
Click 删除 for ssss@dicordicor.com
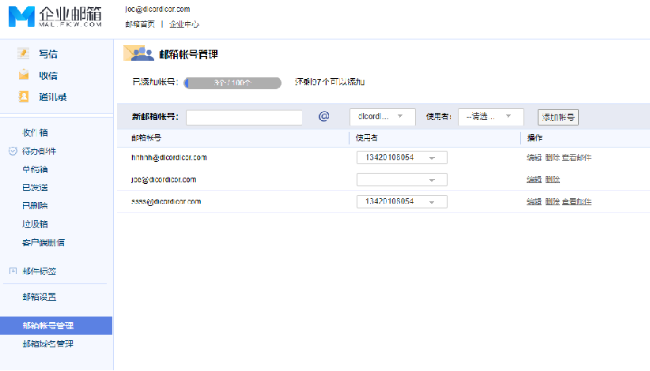point(553,201)
